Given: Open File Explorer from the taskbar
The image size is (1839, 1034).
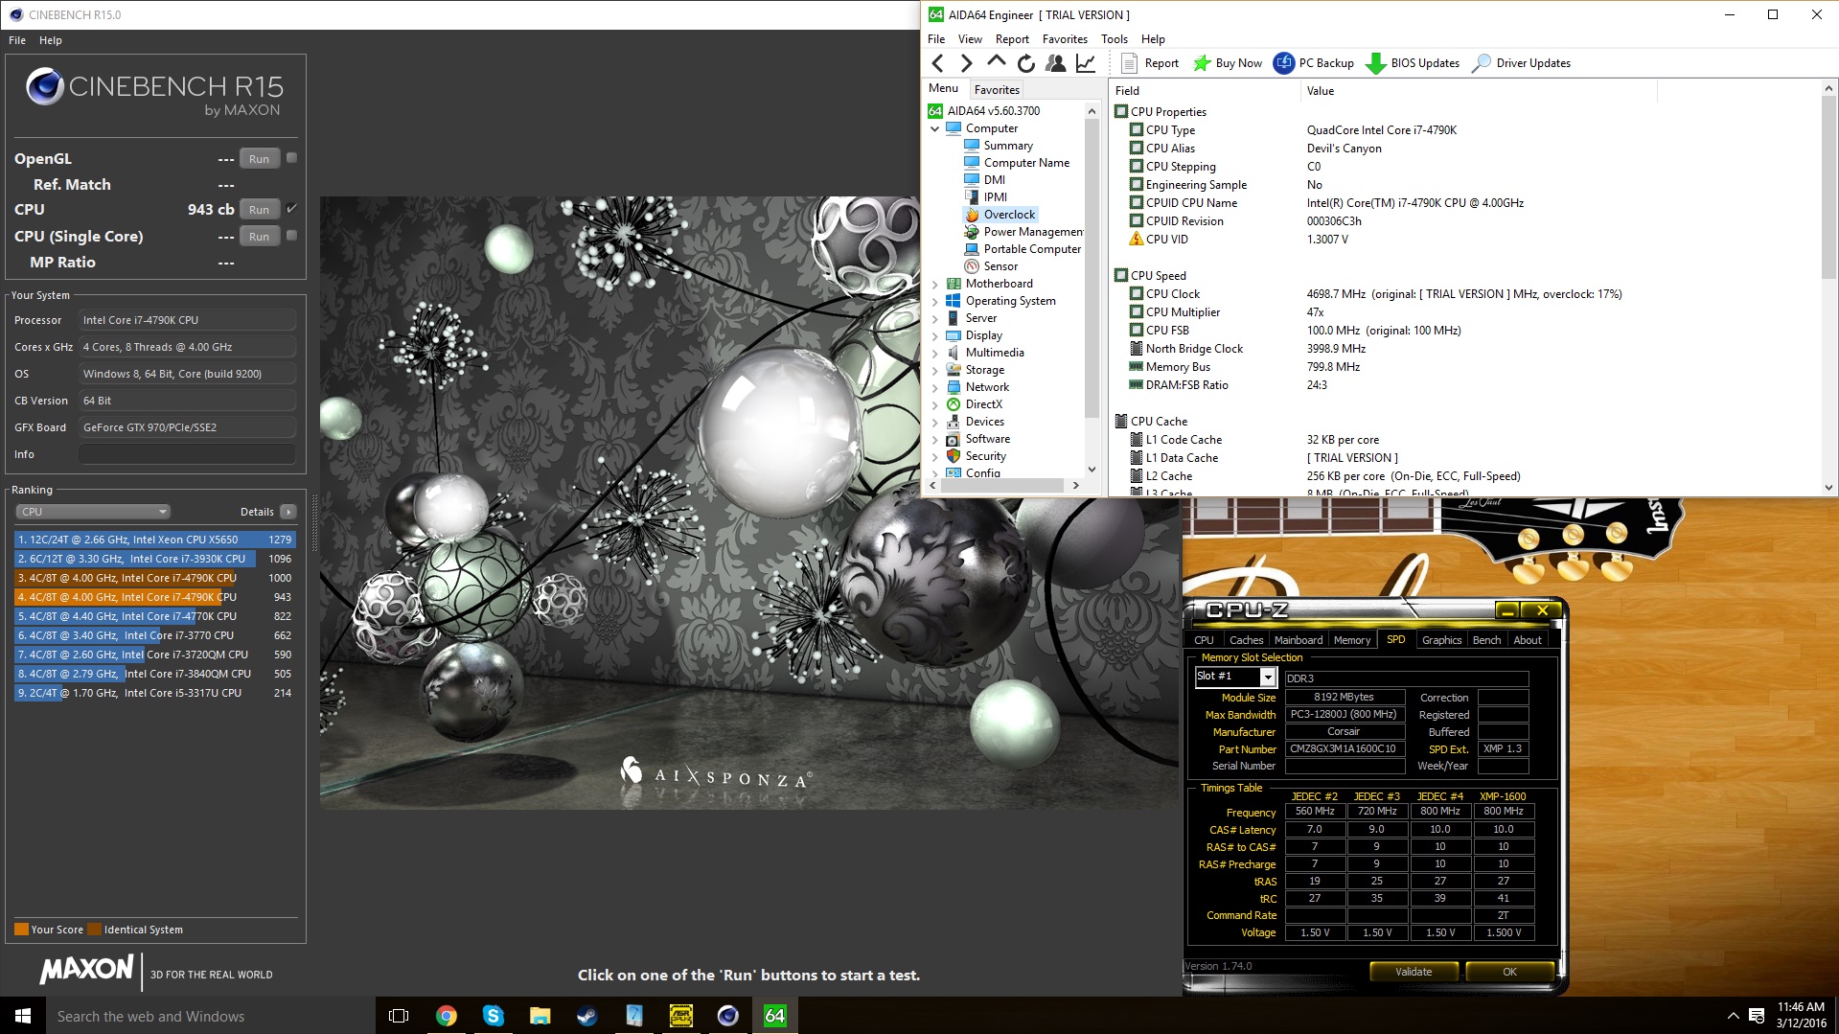Looking at the screenshot, I should (540, 1016).
